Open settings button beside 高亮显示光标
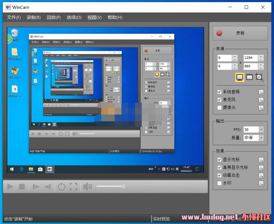 point(261,168)
